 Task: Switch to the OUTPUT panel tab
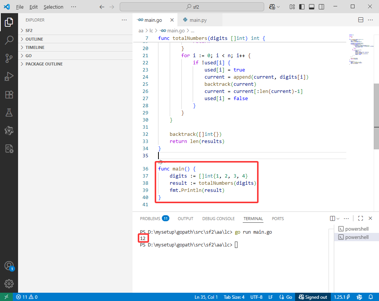(x=186, y=218)
